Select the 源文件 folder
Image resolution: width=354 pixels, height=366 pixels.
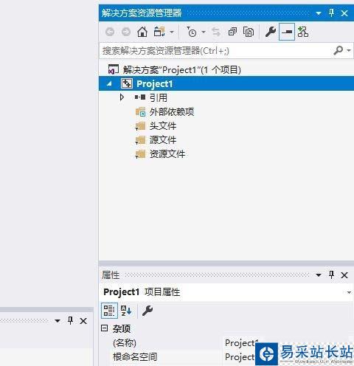pyautogui.click(x=163, y=140)
